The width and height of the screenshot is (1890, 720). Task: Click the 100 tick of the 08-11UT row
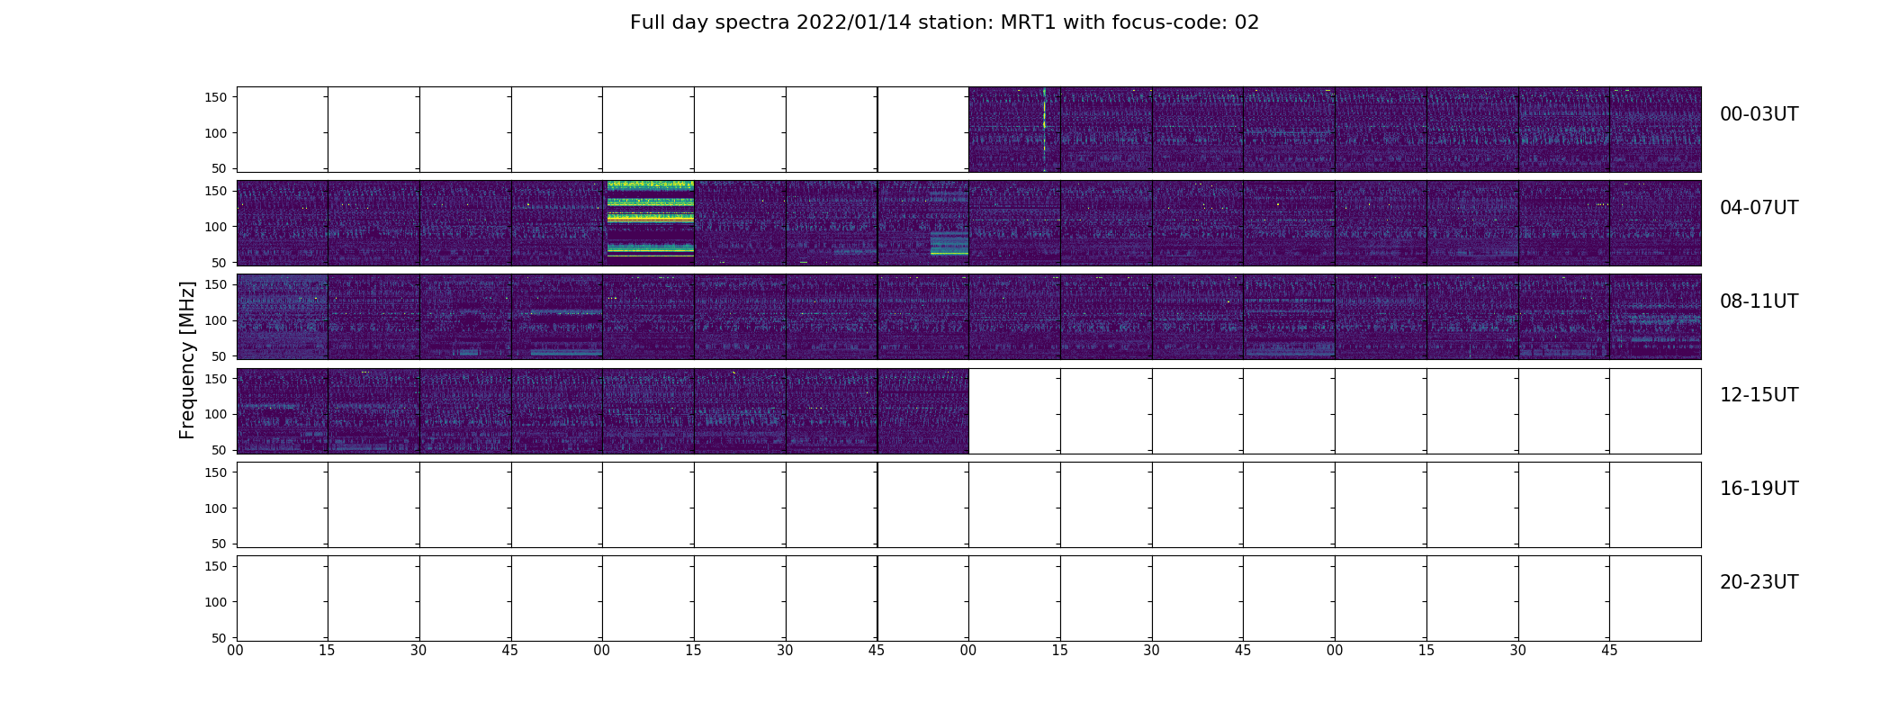point(215,320)
